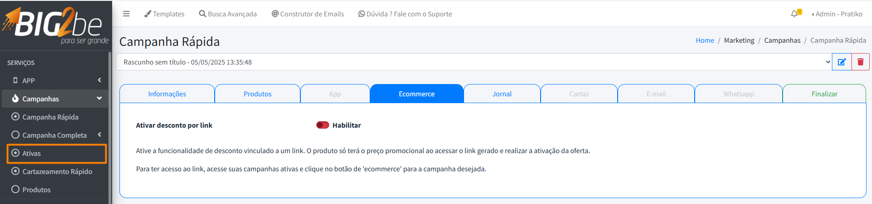872x204 pixels.
Task: Click the hamburger menu icon
Action: [x=126, y=14]
